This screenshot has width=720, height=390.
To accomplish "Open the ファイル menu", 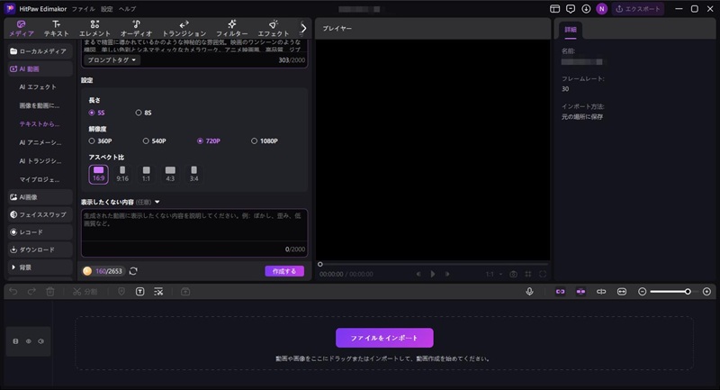I will (83, 9).
